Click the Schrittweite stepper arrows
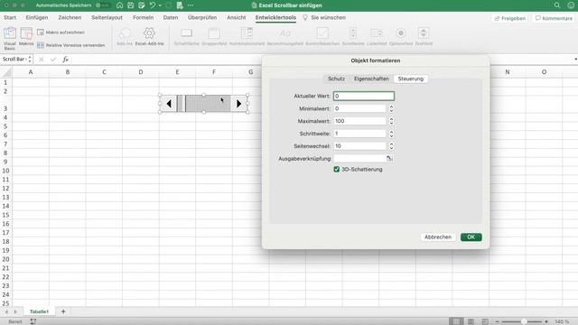This screenshot has height=325, width=578. [x=391, y=134]
